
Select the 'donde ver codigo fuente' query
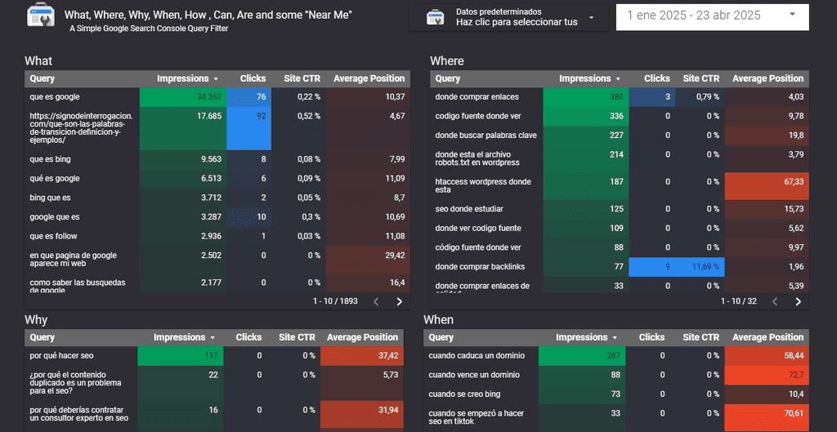[x=478, y=229]
